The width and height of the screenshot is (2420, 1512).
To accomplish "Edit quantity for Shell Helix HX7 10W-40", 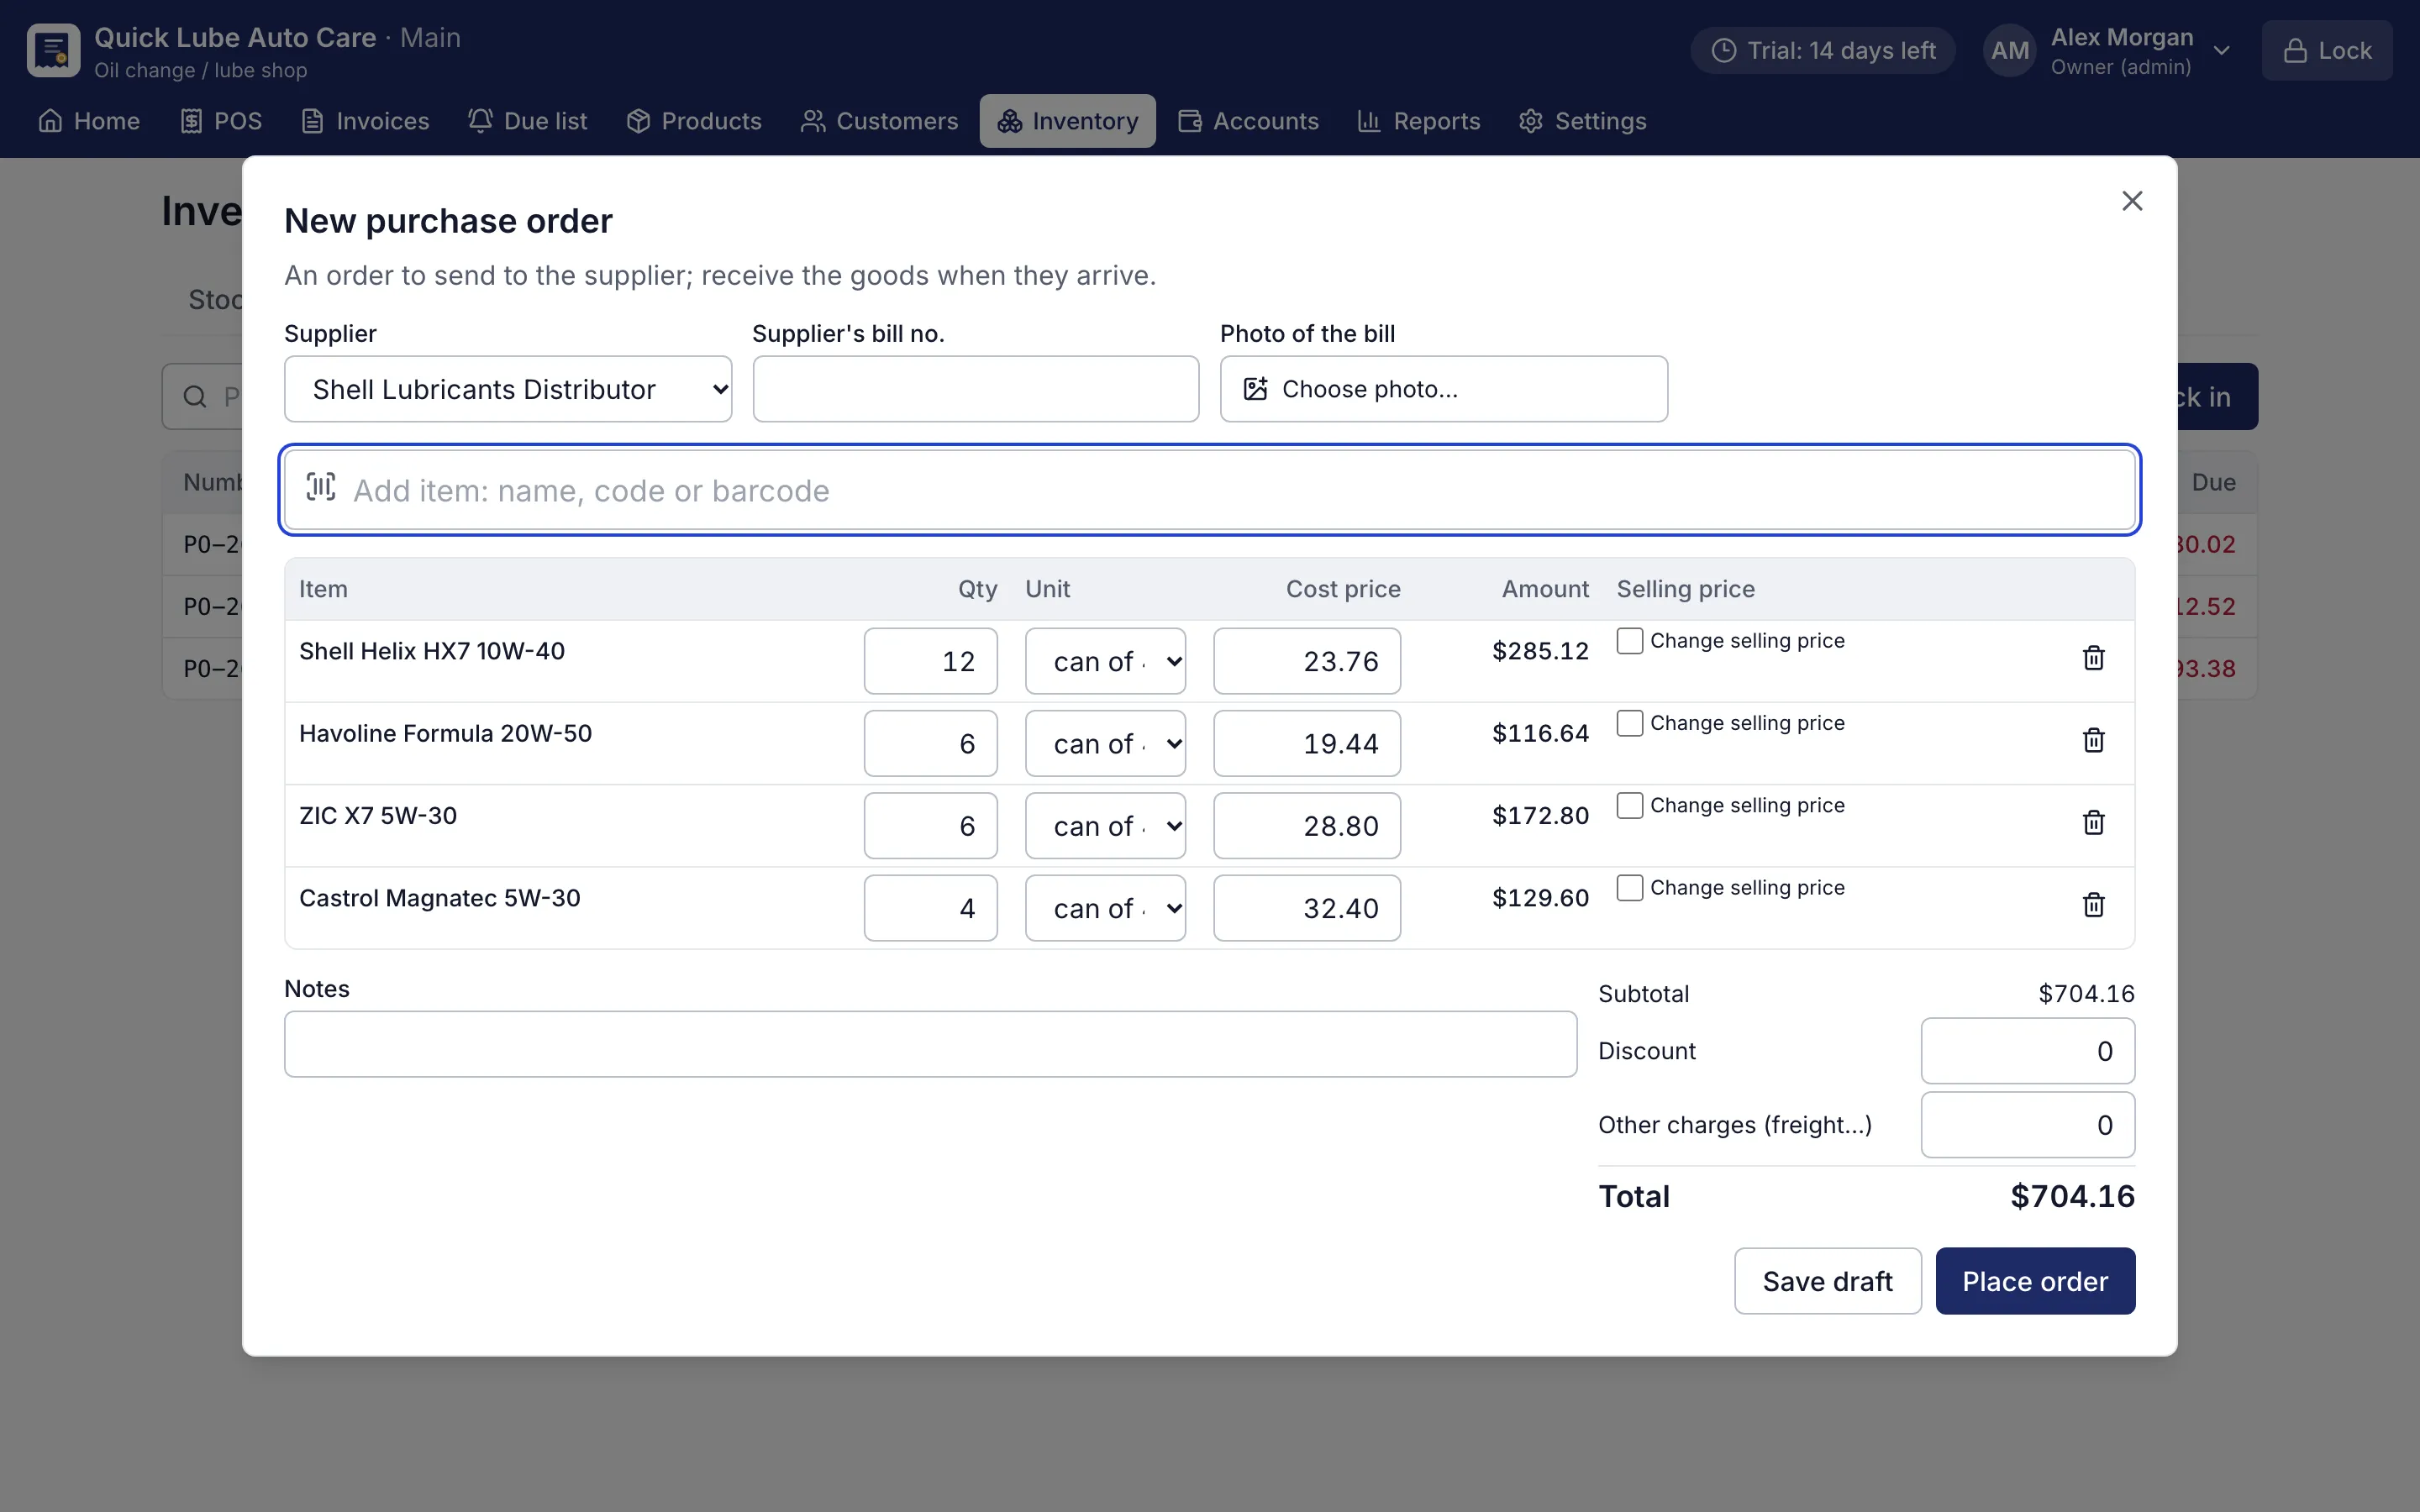I will 930,661.
